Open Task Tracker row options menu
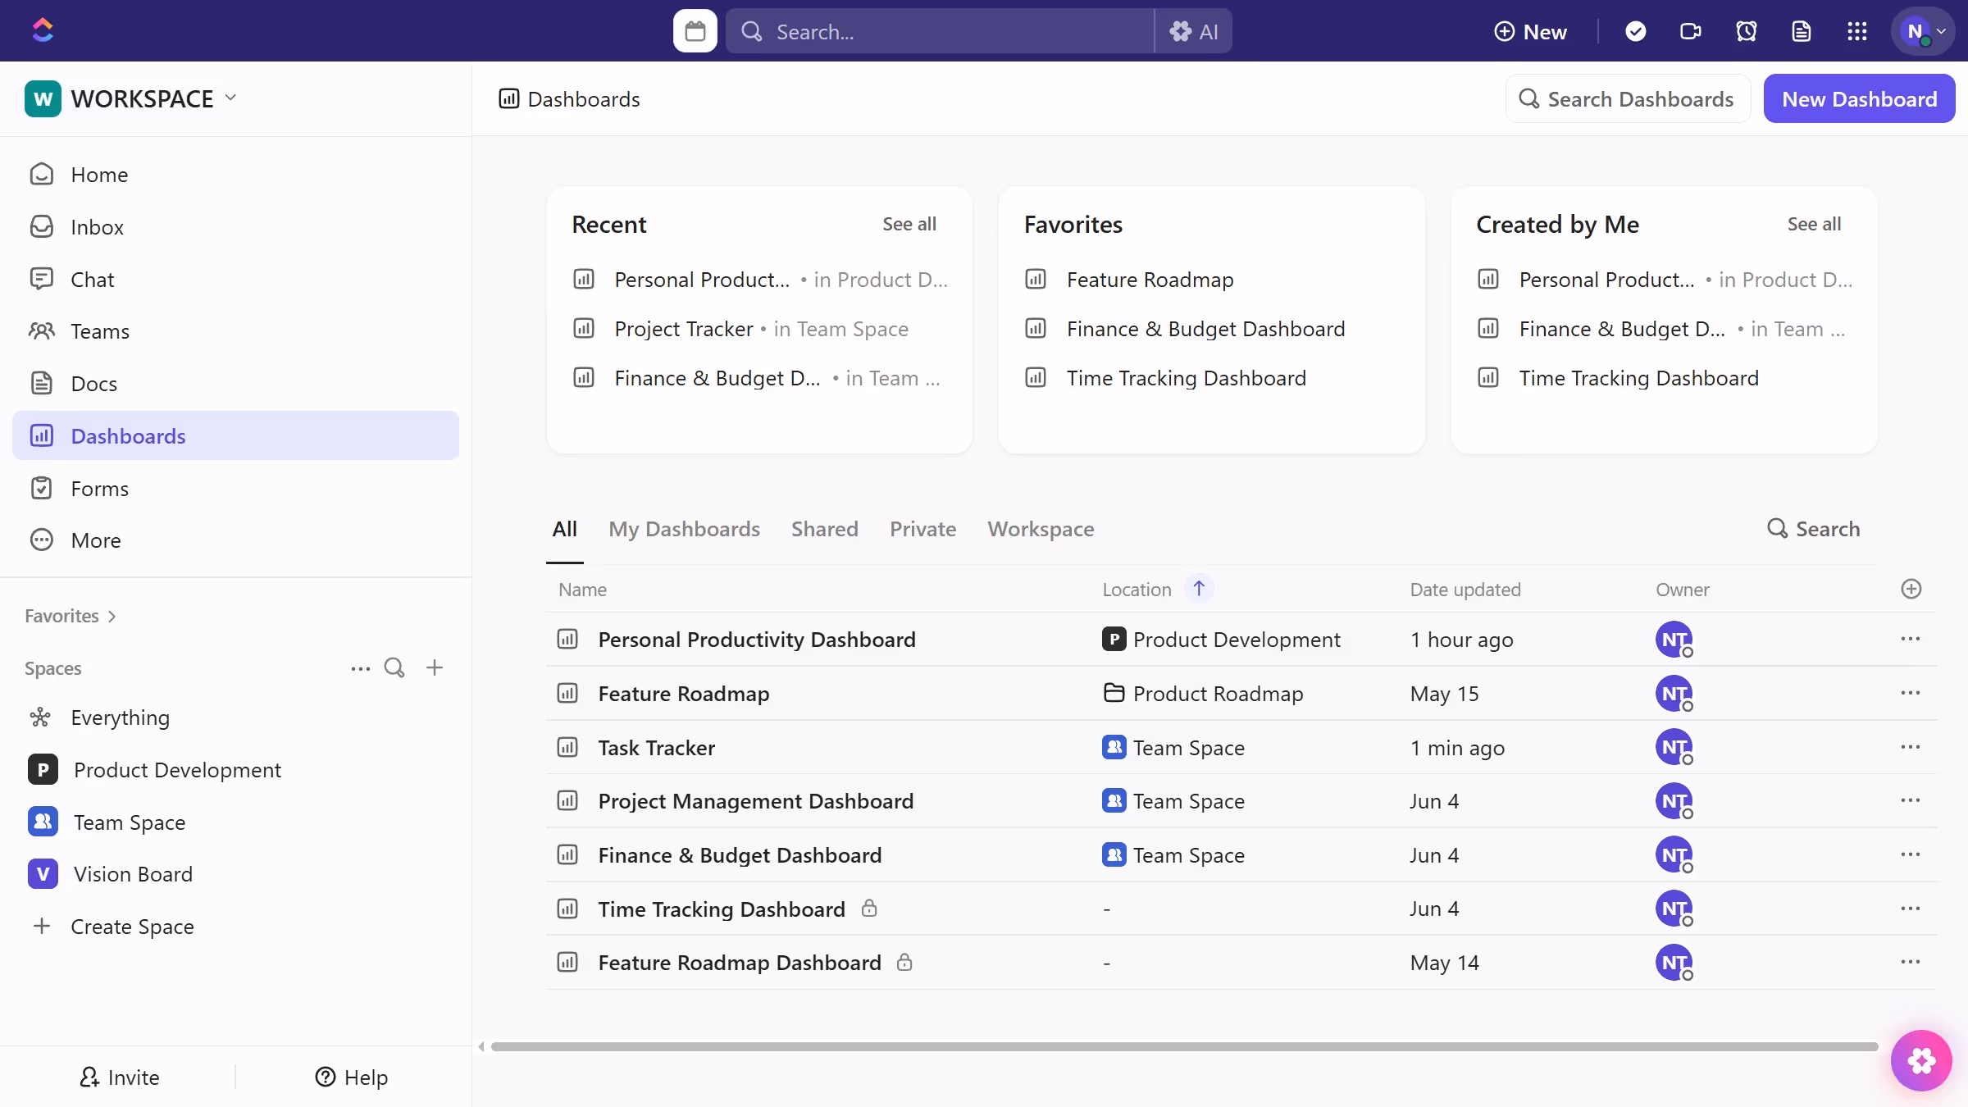Viewport: 1968px width, 1107px height. pyautogui.click(x=1910, y=747)
